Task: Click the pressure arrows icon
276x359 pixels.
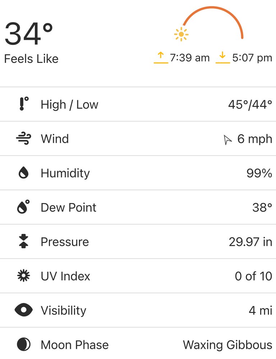Action: coord(23,241)
